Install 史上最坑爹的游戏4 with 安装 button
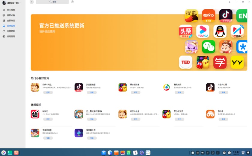This screenshot has height=156, width=252. [92, 119]
